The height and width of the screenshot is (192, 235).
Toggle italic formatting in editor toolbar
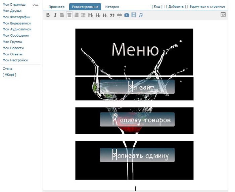[x=55, y=15]
